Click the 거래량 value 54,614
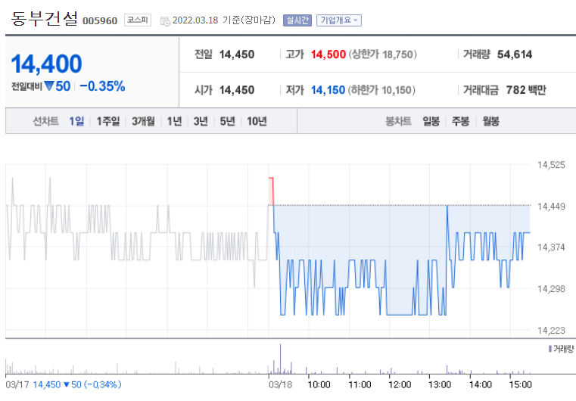The width and height of the screenshot is (576, 401). click(515, 54)
